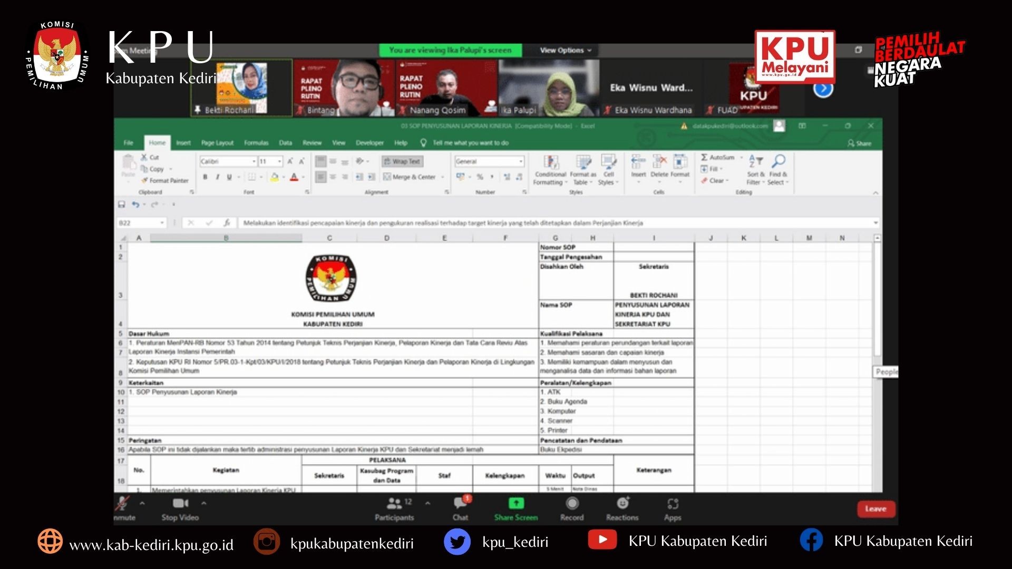The width and height of the screenshot is (1012, 569).
Task: Open the Zoom Chat panel
Action: (x=460, y=504)
